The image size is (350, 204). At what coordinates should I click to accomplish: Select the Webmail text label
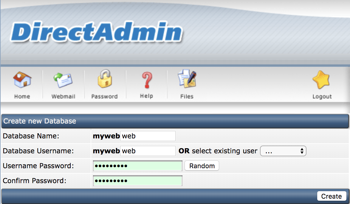point(64,96)
